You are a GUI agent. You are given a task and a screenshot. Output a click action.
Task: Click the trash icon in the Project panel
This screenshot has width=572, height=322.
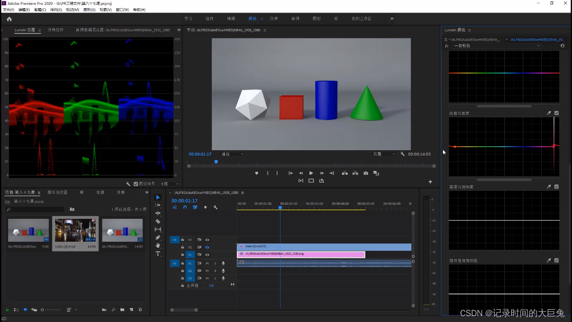pos(140,310)
